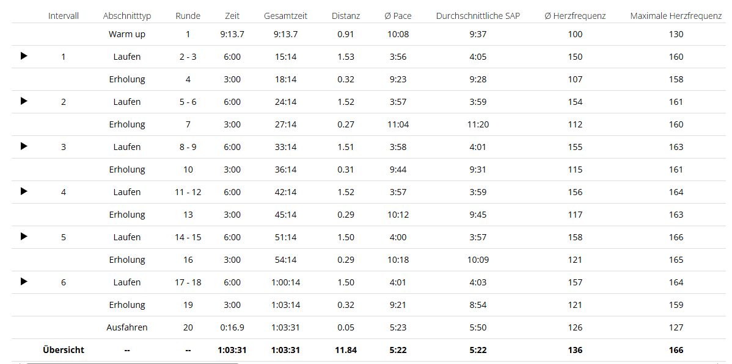Screen dimensions: 732x364
Task: Click the Übersicht summary row label
Action: pyautogui.click(x=64, y=350)
